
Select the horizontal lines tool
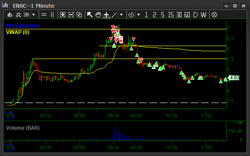coord(44,15)
